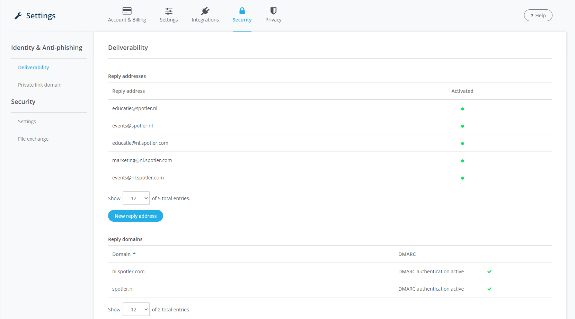575x319 pixels.
Task: Toggle activated dot for educatie@spotler.nl
Action: point(462,109)
